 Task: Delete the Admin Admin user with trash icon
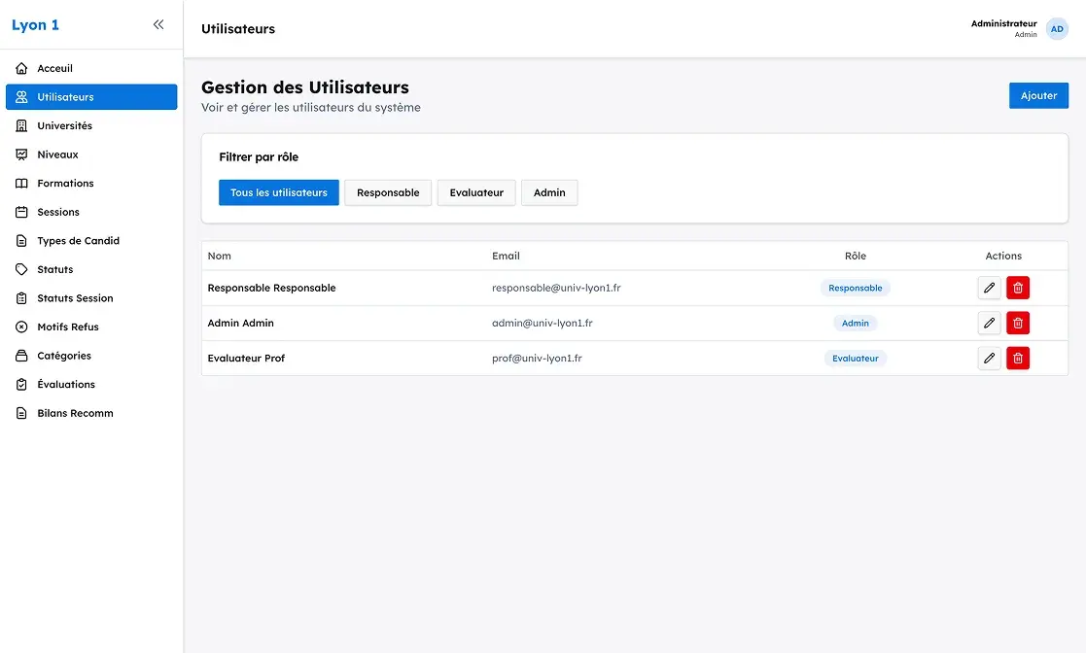tap(1018, 323)
